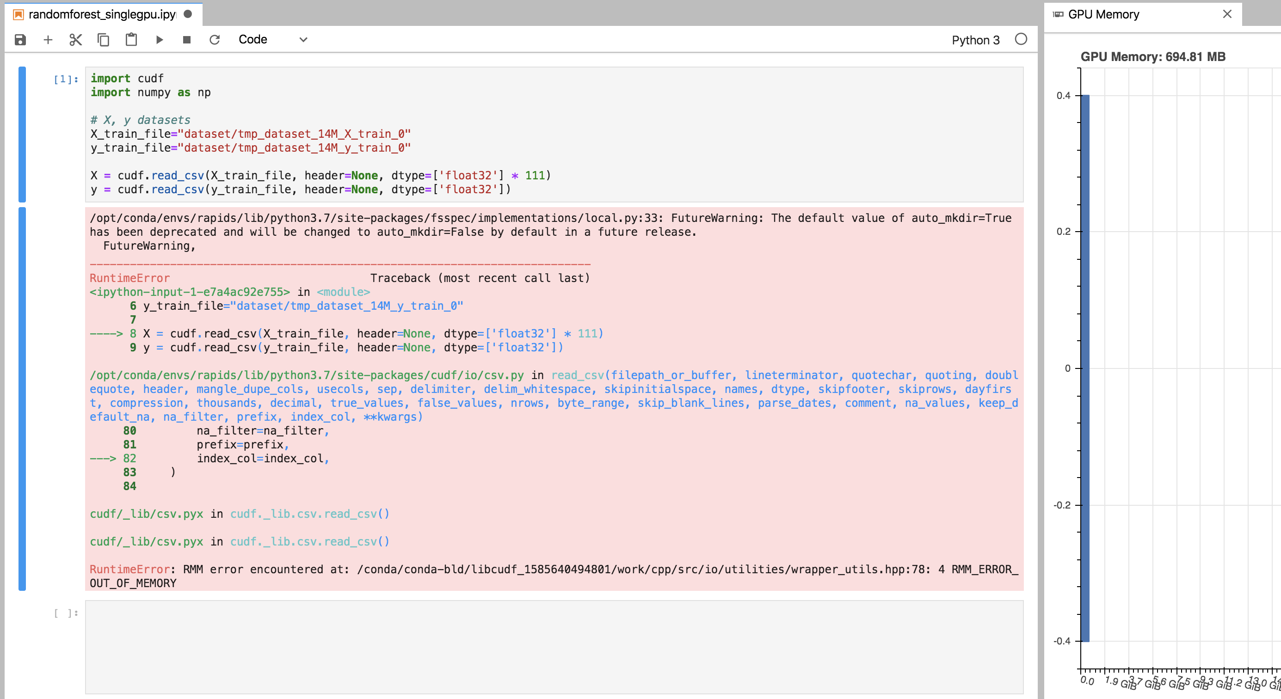The height and width of the screenshot is (699, 1281).
Task: Click inside the empty bottom code cell
Action: 547,646
